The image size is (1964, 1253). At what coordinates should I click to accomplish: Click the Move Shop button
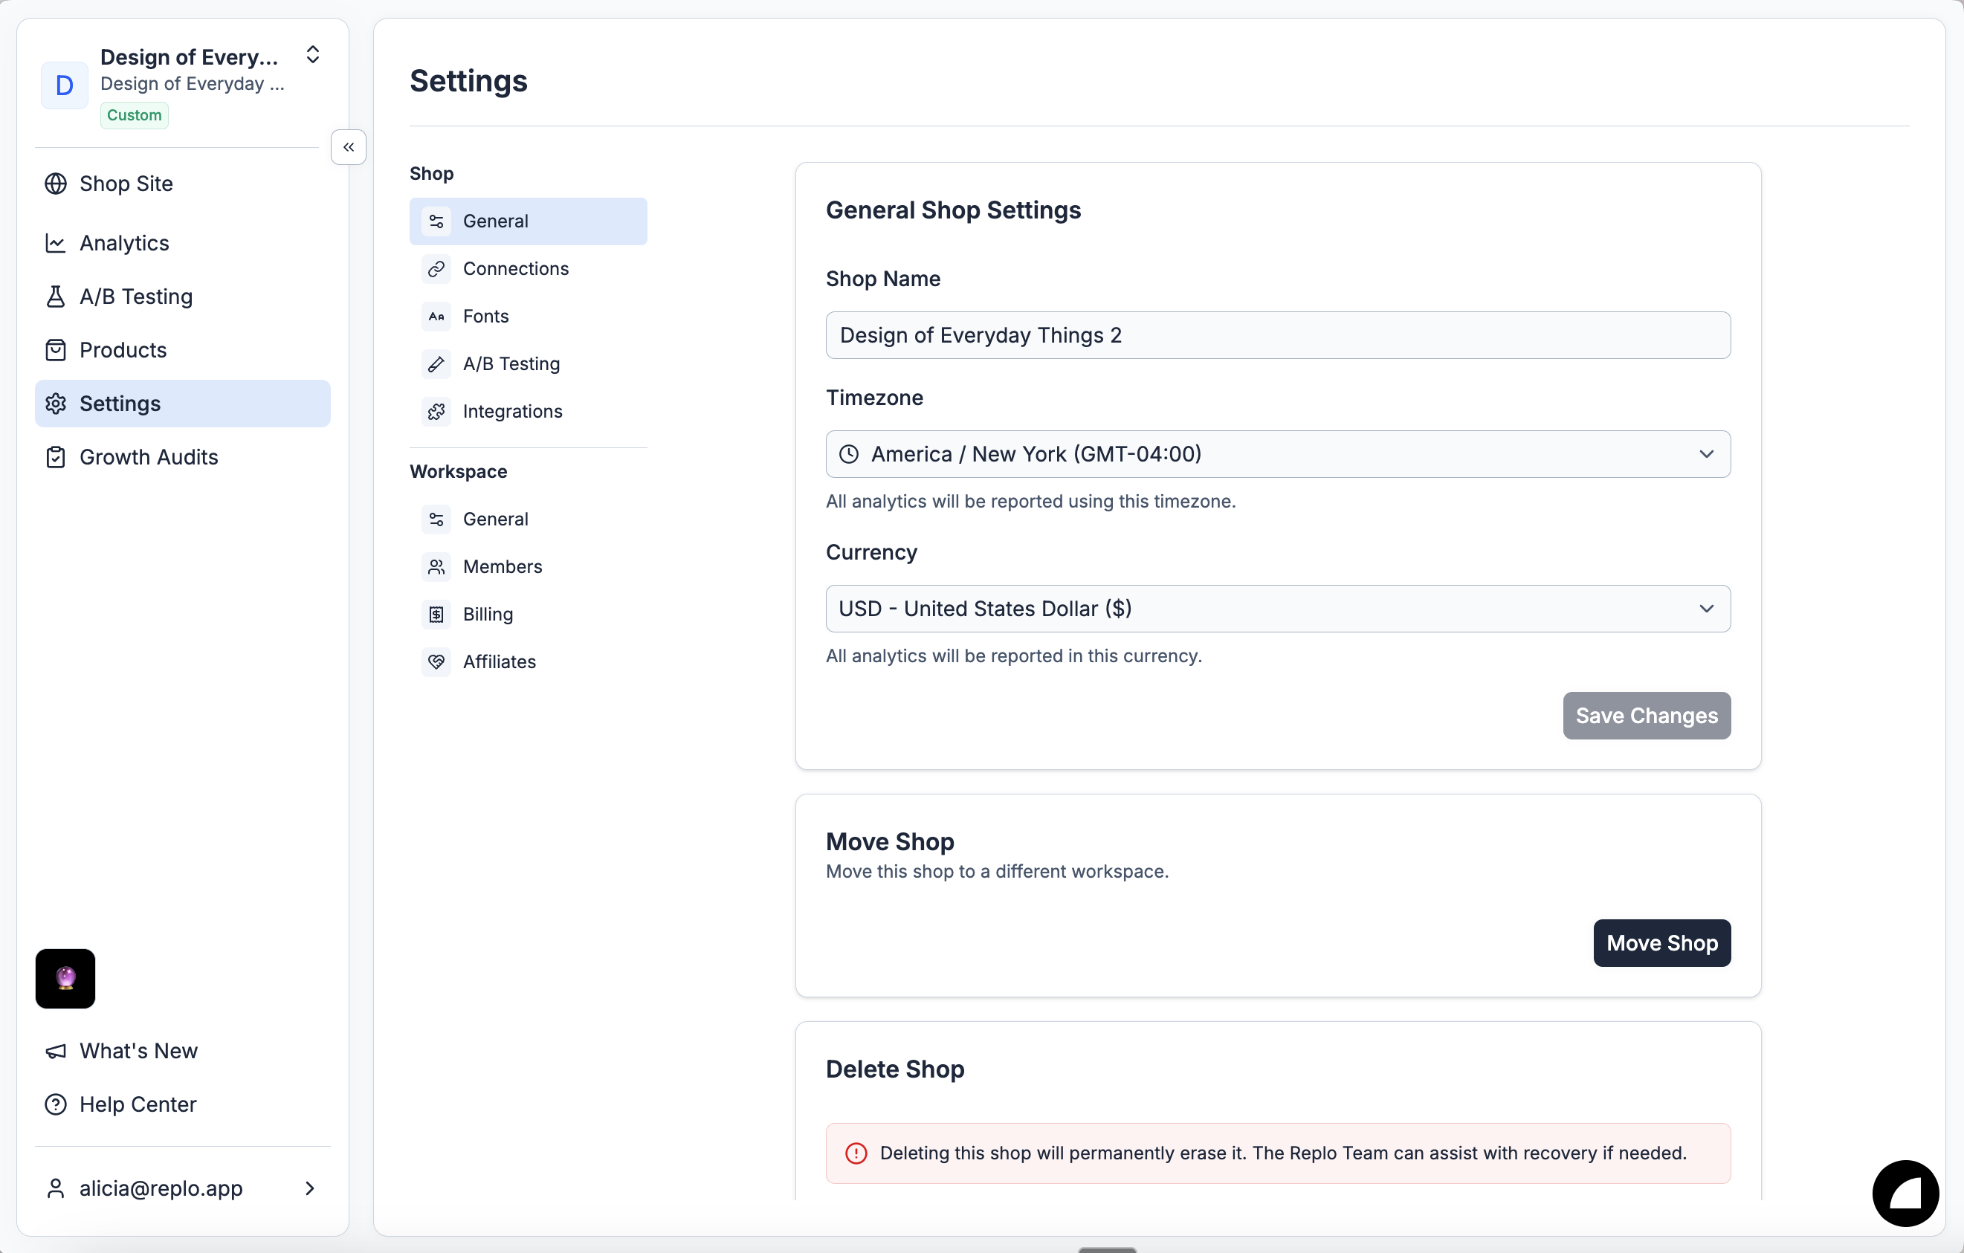click(1661, 943)
